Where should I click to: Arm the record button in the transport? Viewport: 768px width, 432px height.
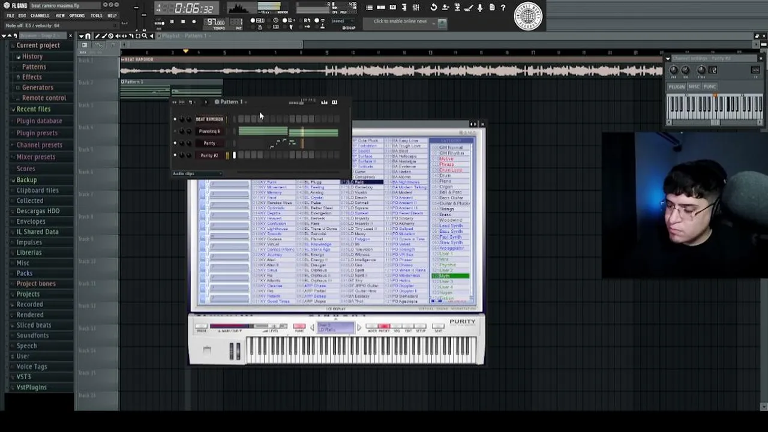click(x=194, y=22)
